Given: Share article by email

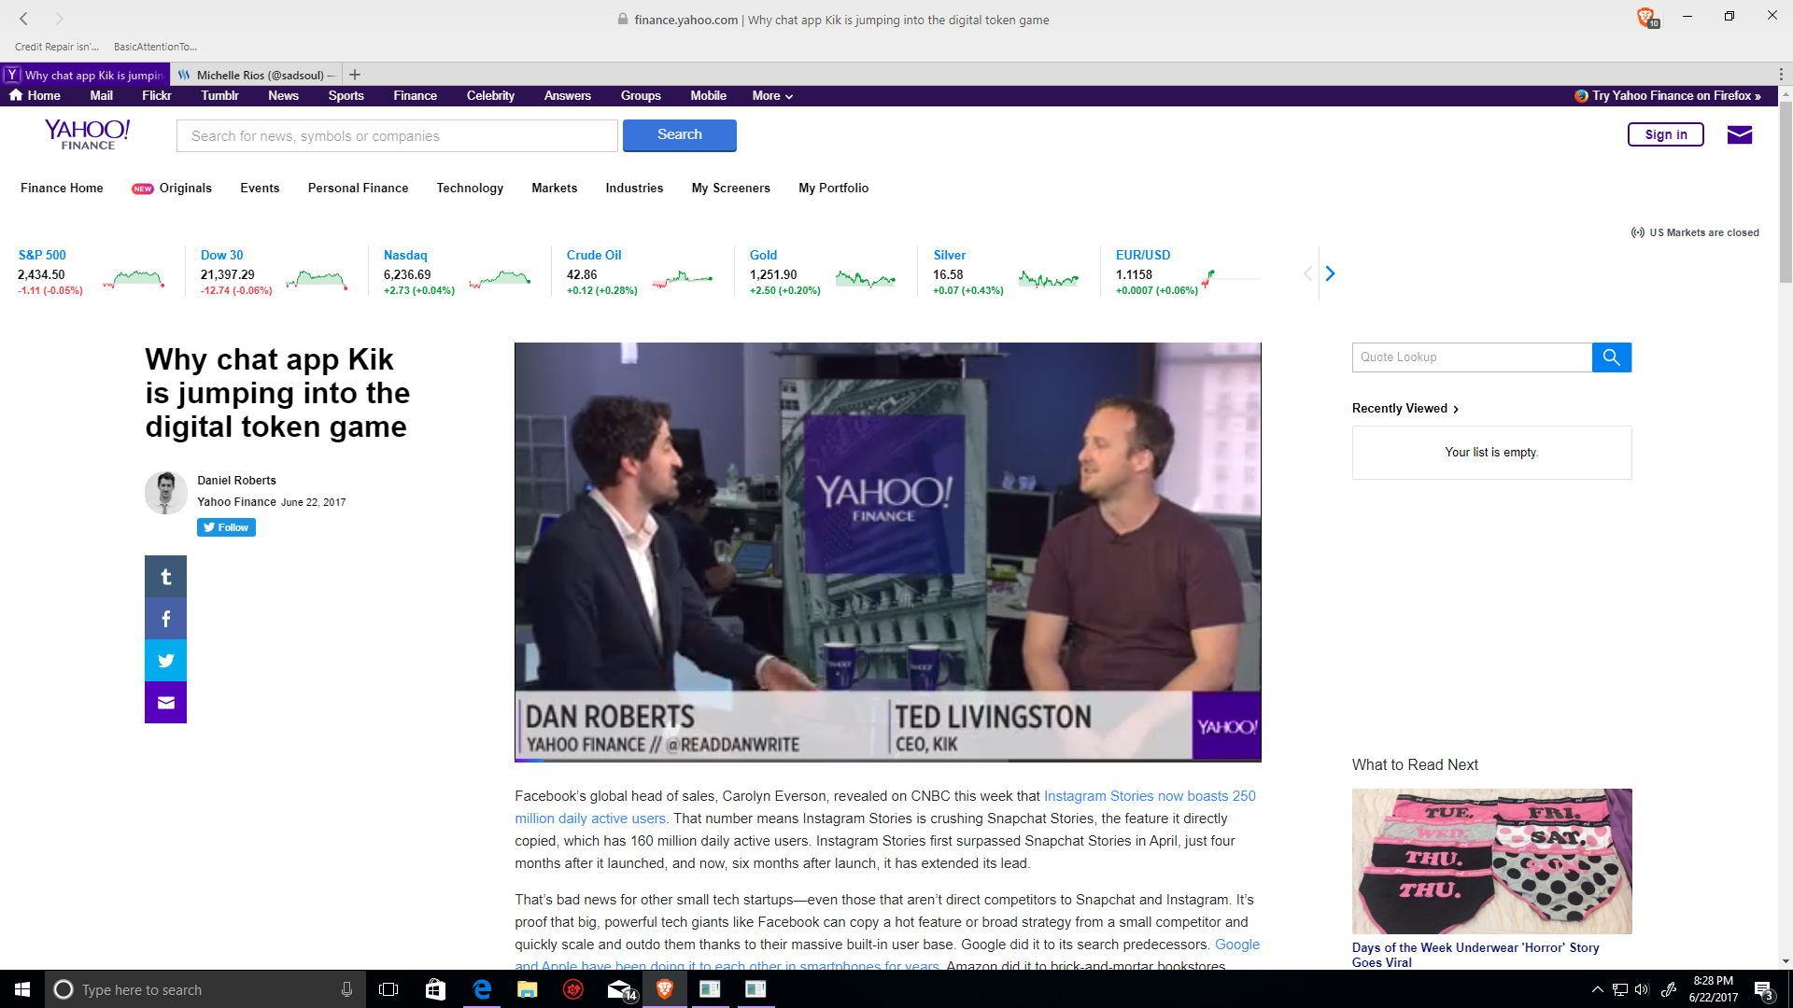Looking at the screenshot, I should pyautogui.click(x=165, y=703).
